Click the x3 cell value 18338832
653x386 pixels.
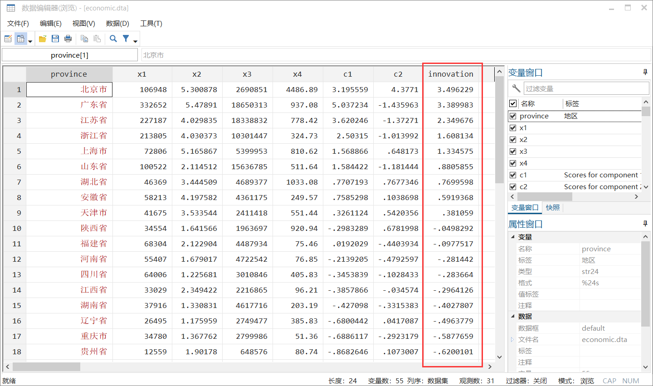[x=248, y=120]
